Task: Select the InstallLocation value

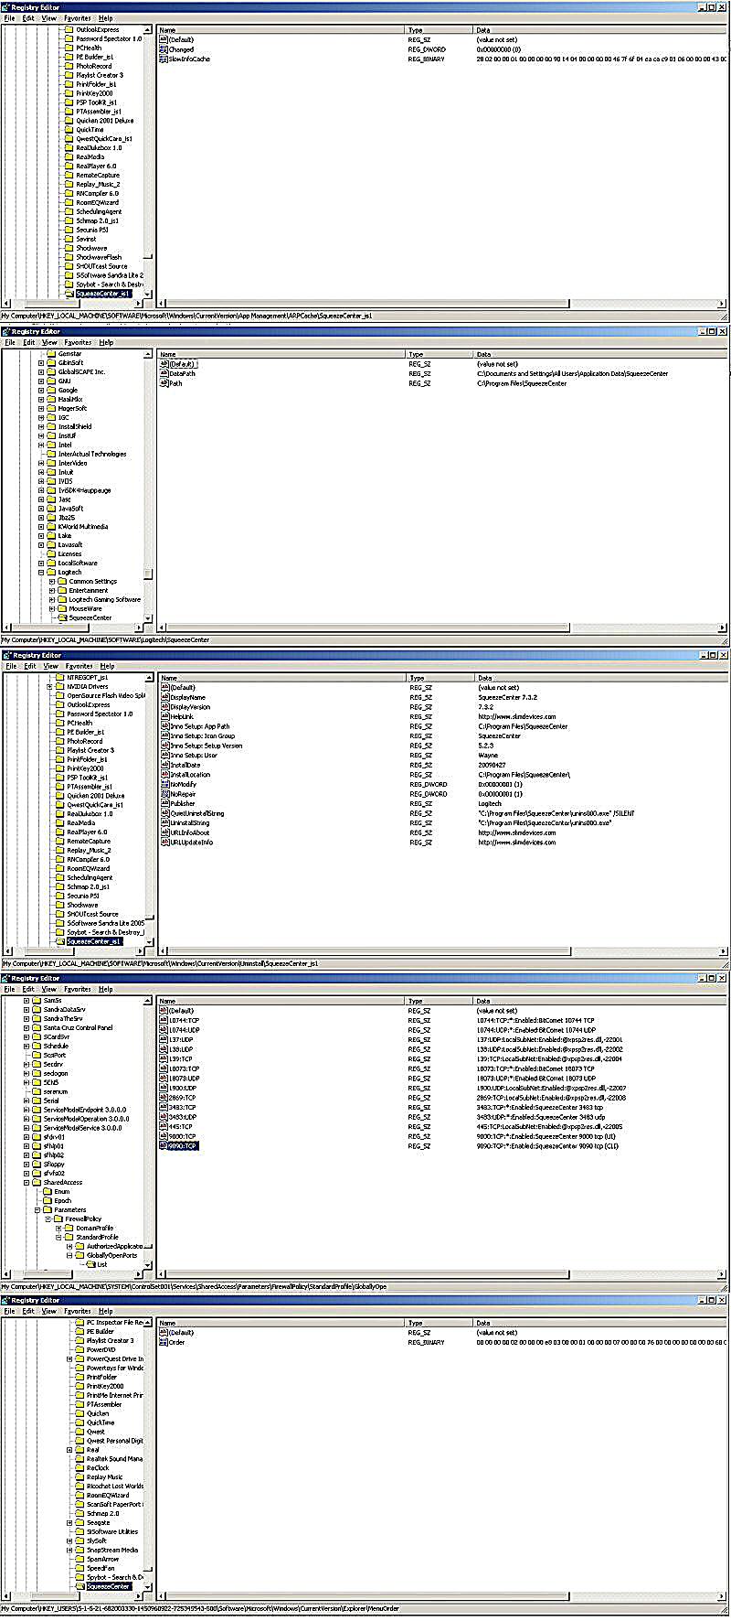Action: [x=189, y=775]
